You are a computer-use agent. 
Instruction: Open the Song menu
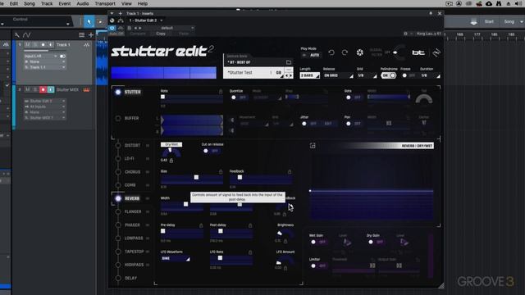click(x=30, y=3)
